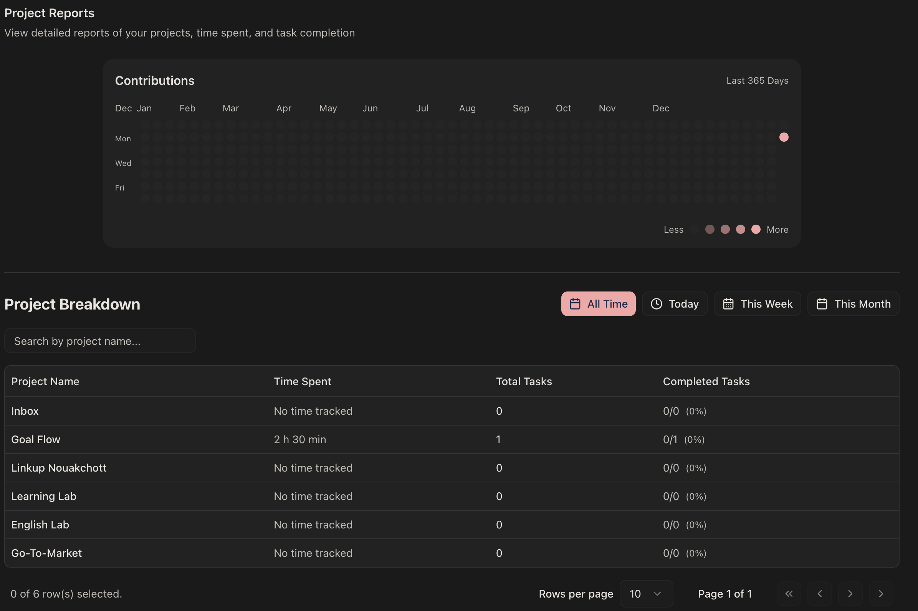Switch to the Today filter
This screenshot has height=611, width=918.
pos(674,303)
